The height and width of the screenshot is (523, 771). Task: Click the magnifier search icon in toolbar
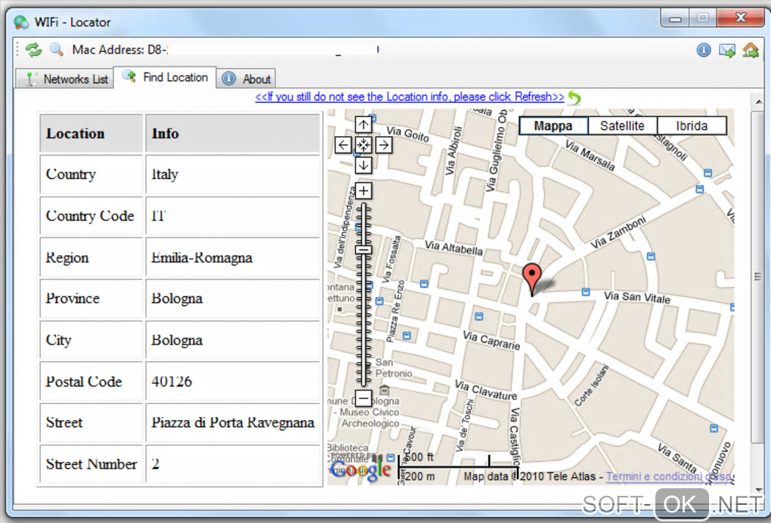click(56, 50)
